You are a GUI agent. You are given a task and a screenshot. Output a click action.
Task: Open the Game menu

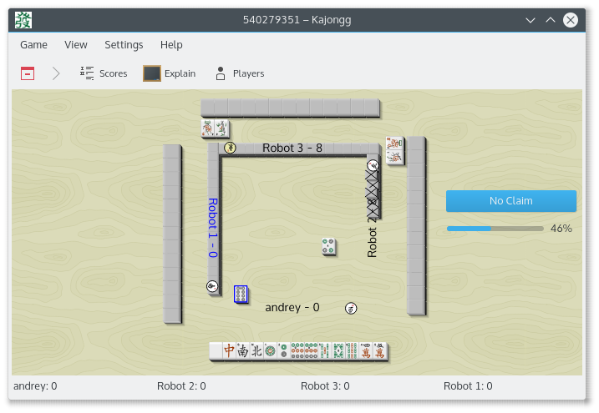[33, 45]
